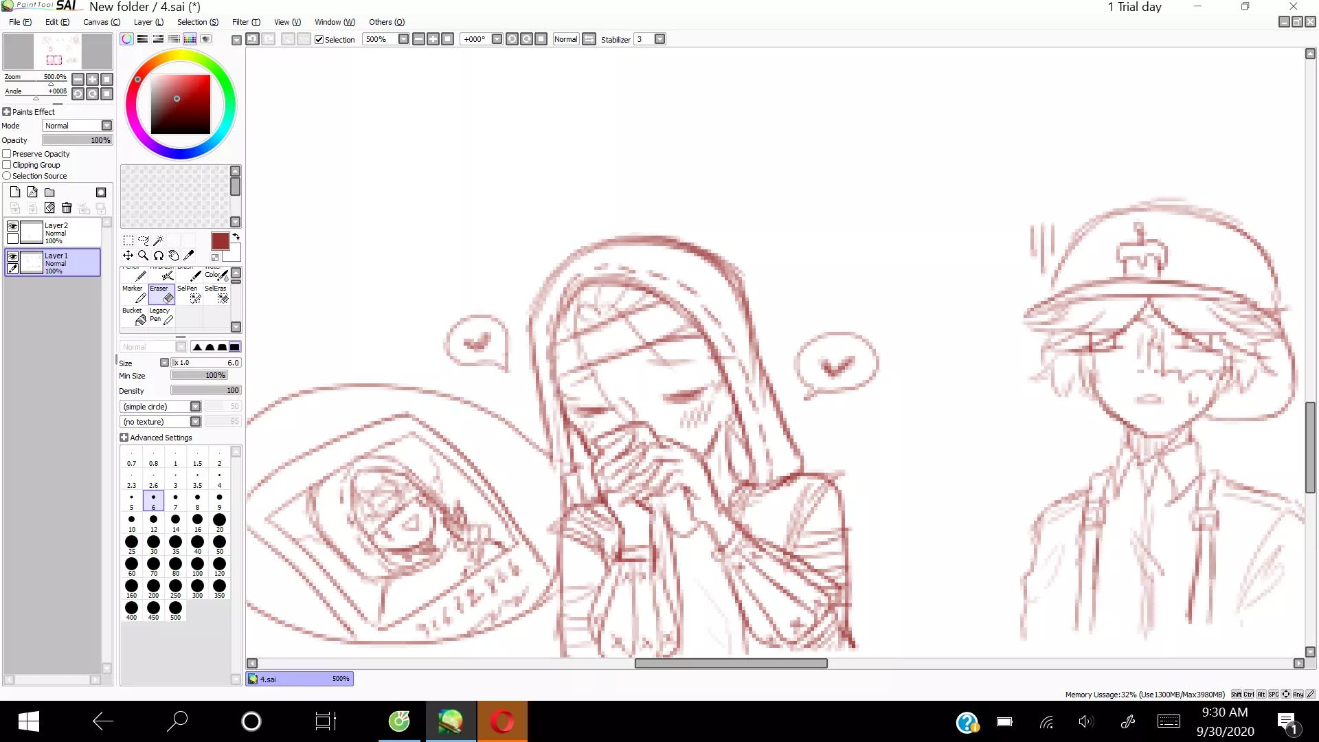The height and width of the screenshot is (742, 1319).
Task: Reset the navigator rotation angle
Action: click(x=106, y=93)
